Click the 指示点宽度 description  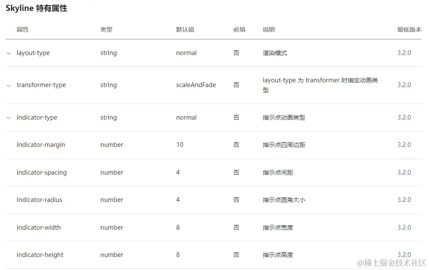pyautogui.click(x=278, y=228)
